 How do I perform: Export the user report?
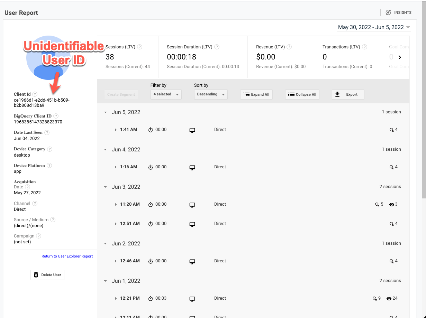coord(348,94)
